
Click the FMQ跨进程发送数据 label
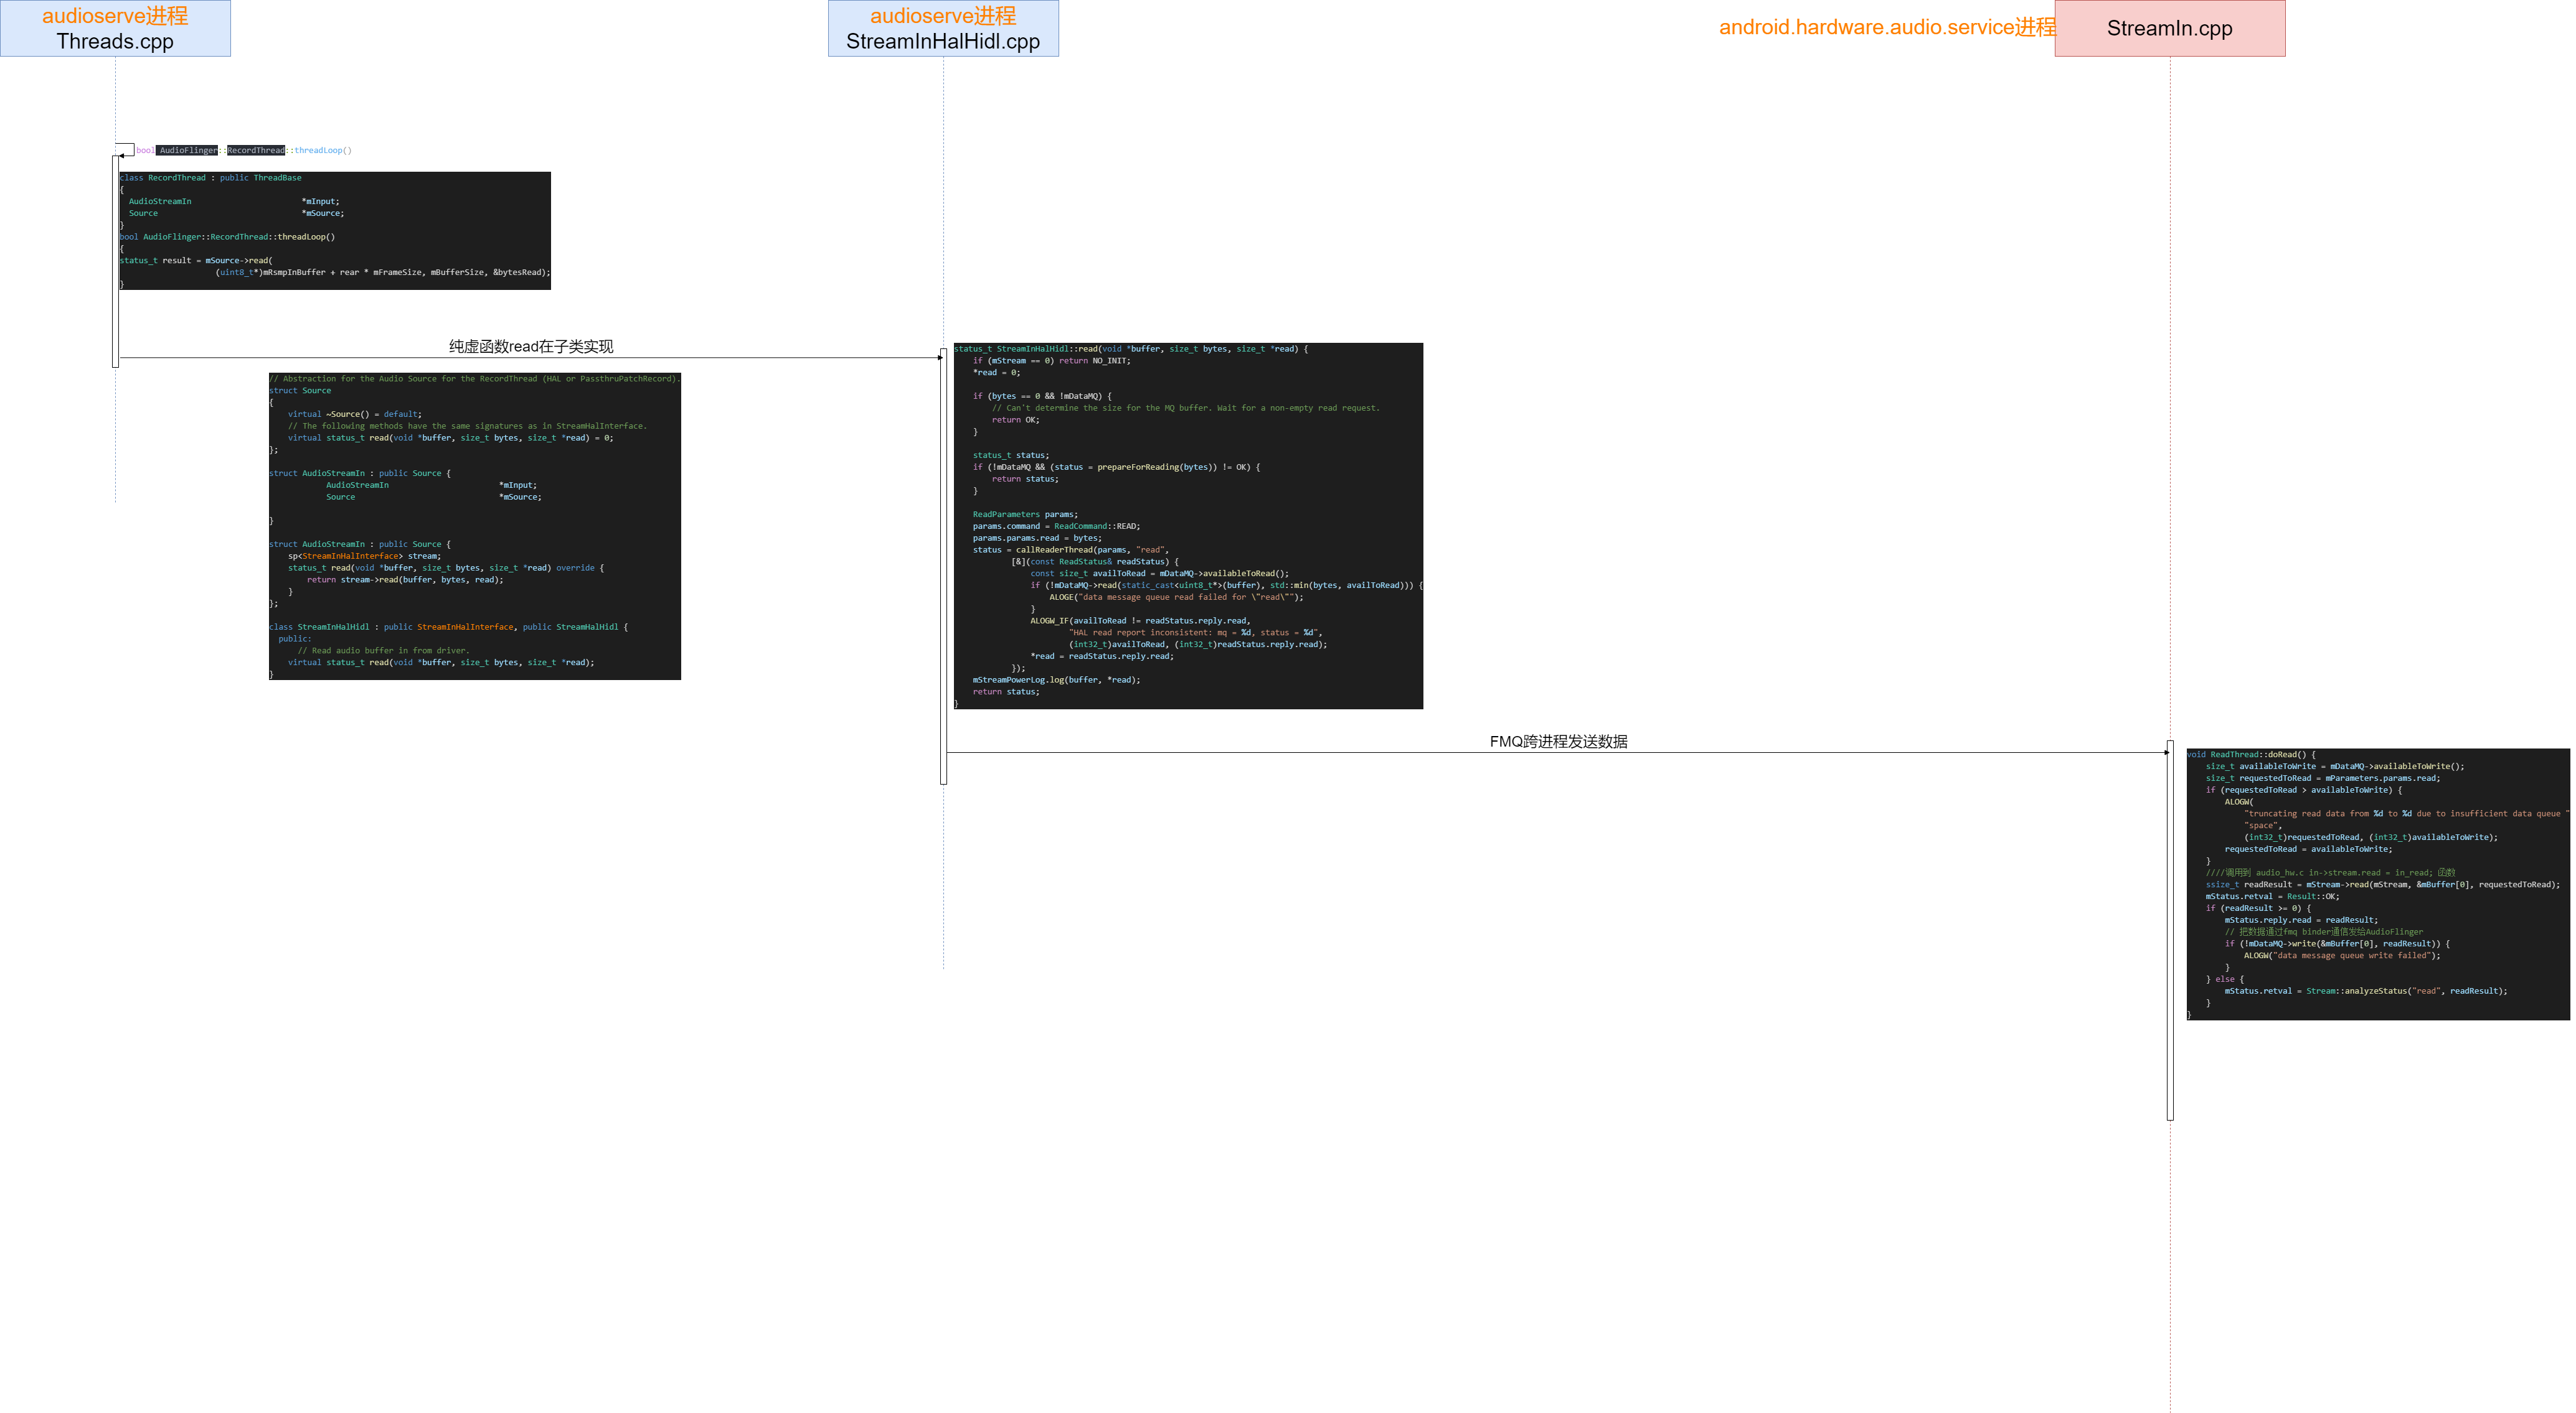coord(1558,742)
